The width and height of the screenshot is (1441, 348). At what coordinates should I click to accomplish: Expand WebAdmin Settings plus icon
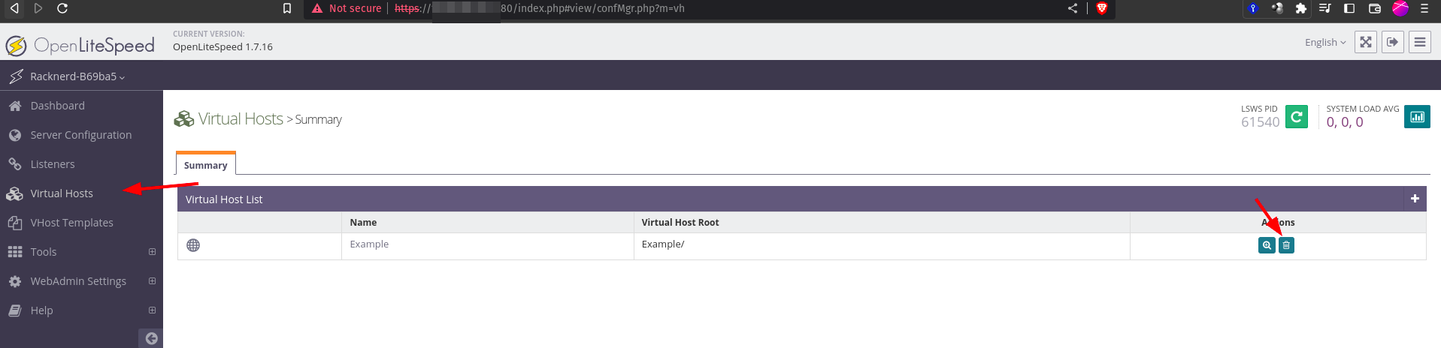click(x=152, y=281)
